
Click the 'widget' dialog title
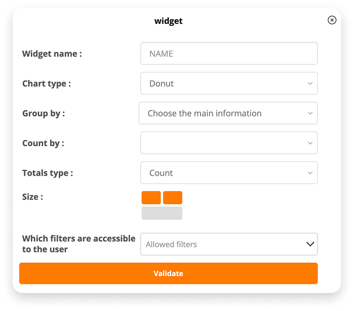pyautogui.click(x=168, y=21)
